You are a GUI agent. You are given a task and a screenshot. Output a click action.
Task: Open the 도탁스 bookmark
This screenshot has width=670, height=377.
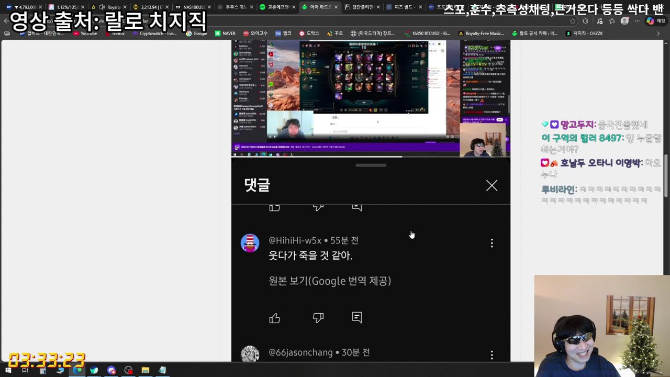tap(309, 33)
